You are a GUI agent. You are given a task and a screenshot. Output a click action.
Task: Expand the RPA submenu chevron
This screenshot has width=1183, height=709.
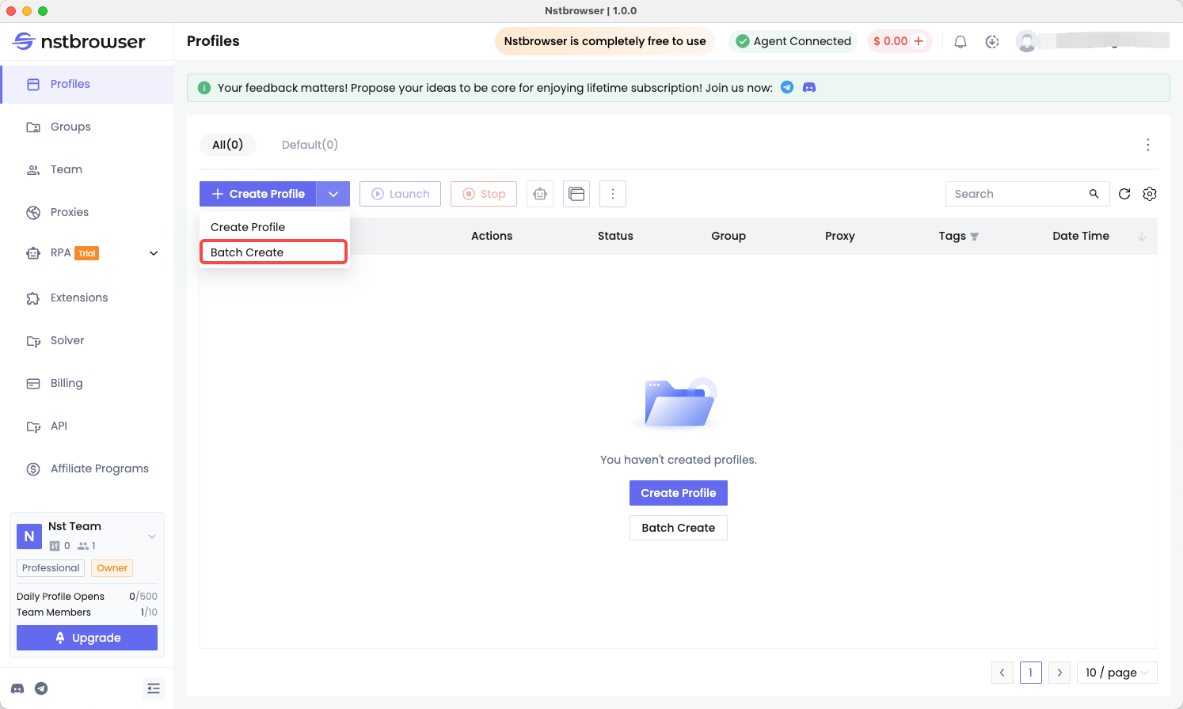(154, 253)
